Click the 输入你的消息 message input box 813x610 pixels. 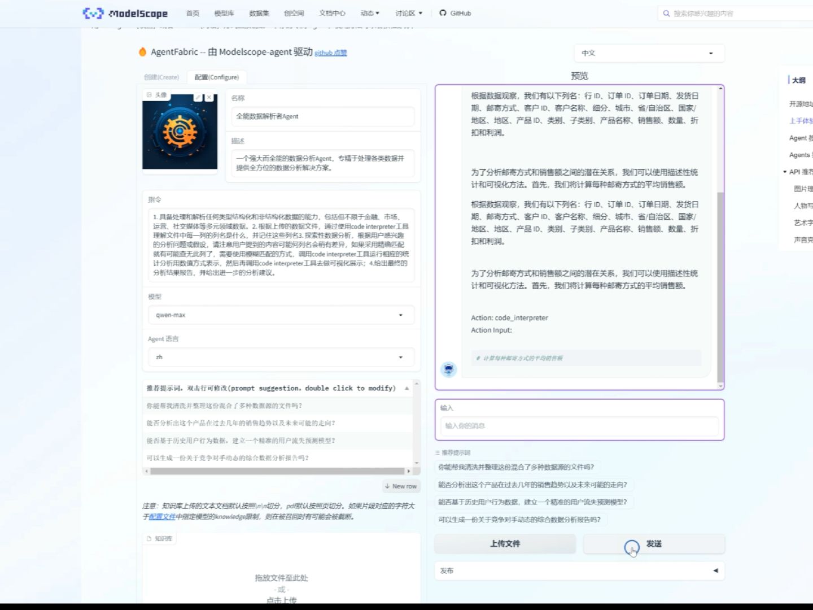579,426
